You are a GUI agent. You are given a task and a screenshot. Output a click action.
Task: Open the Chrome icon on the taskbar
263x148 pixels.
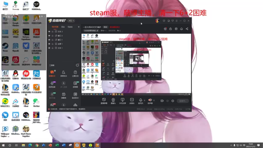tap(37, 145)
